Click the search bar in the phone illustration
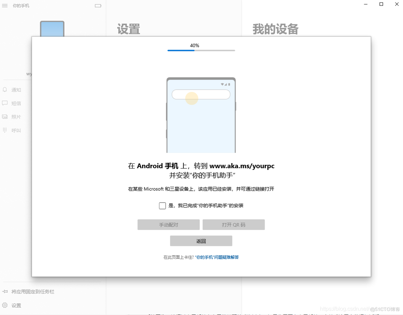 201,94
